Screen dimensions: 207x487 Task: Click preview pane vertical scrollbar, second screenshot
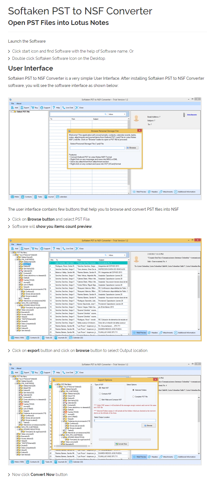(199, 301)
